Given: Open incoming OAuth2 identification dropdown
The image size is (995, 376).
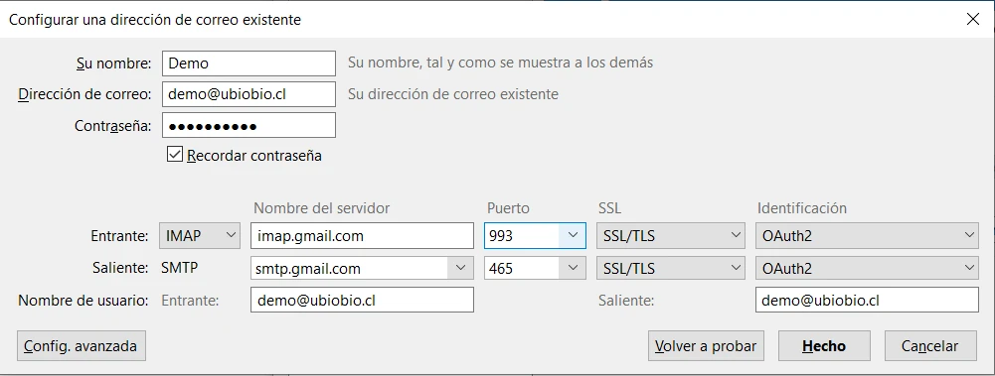Looking at the screenshot, I should point(867,235).
